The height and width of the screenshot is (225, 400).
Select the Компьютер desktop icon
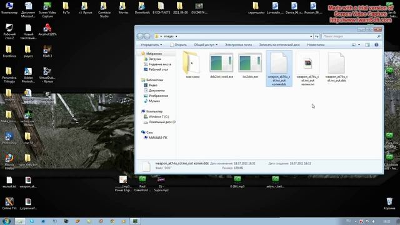(9, 7)
